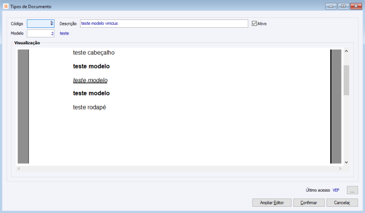Cancel changes with the Cancelar button
365x213 pixels.
(x=342, y=202)
